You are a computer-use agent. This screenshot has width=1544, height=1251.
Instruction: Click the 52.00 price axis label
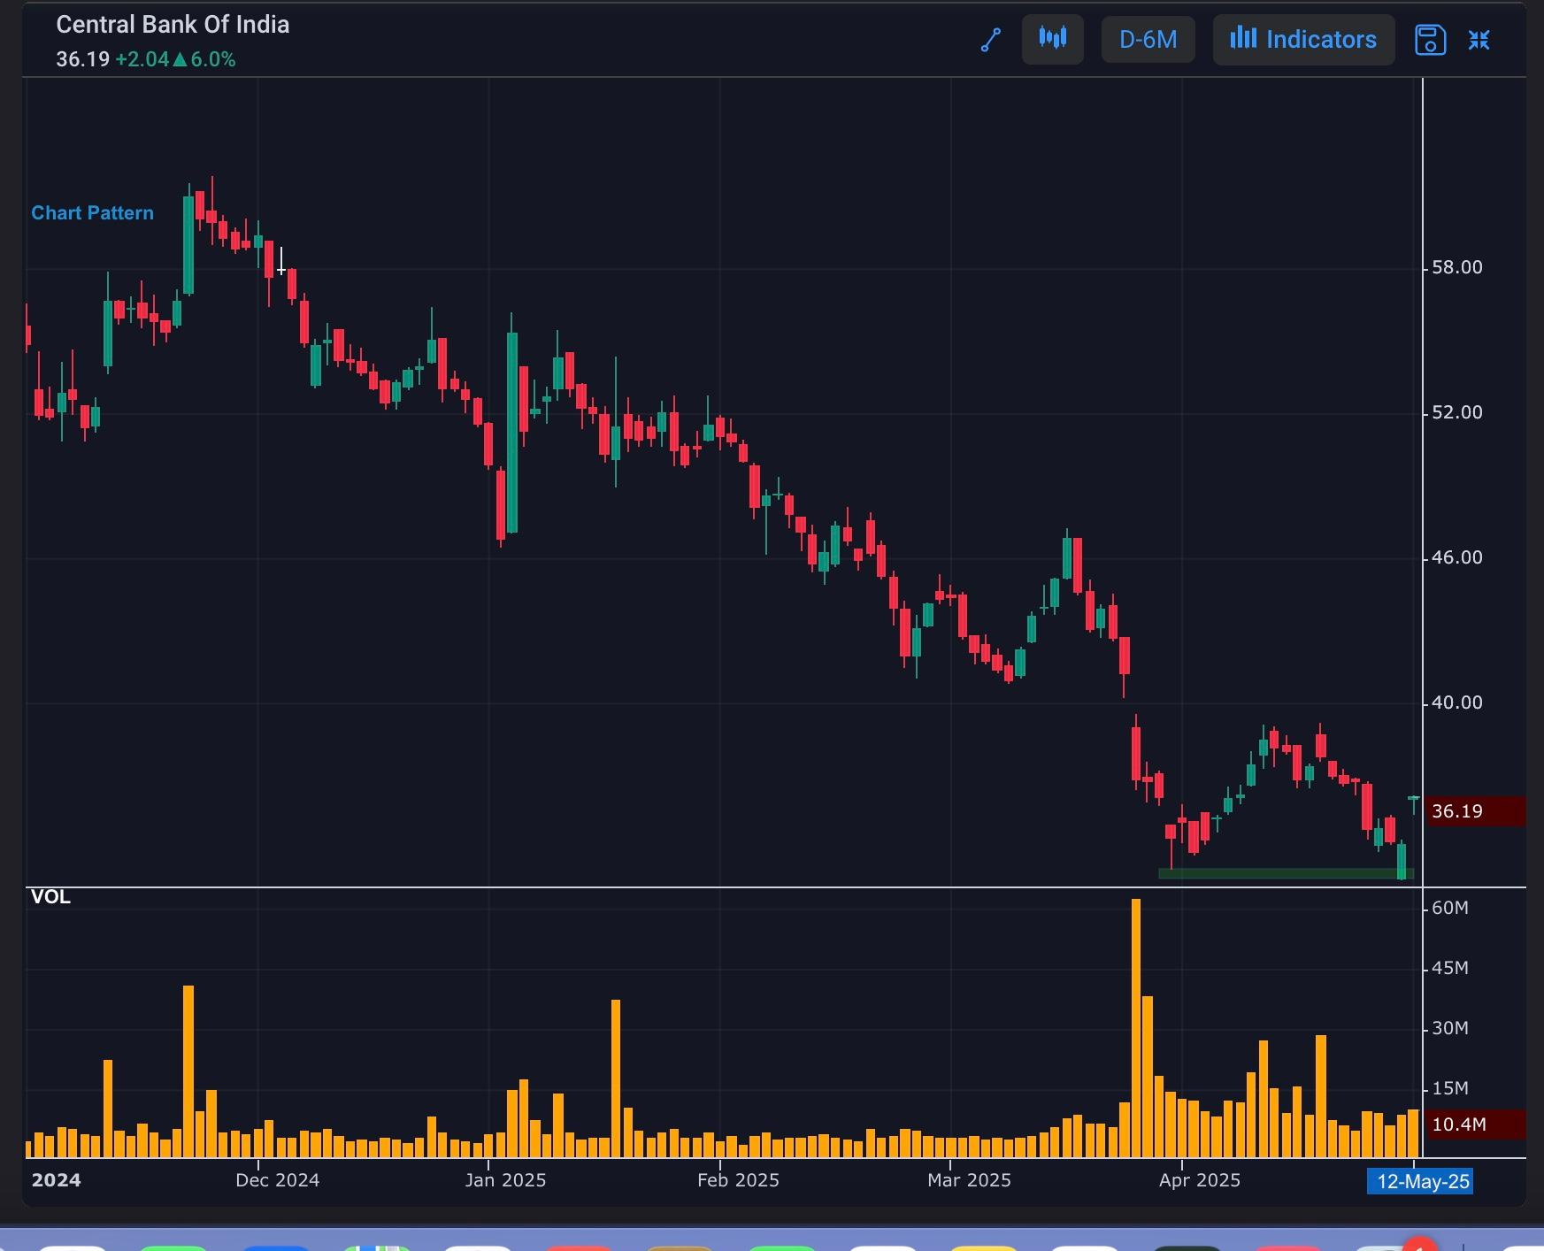1457,412
